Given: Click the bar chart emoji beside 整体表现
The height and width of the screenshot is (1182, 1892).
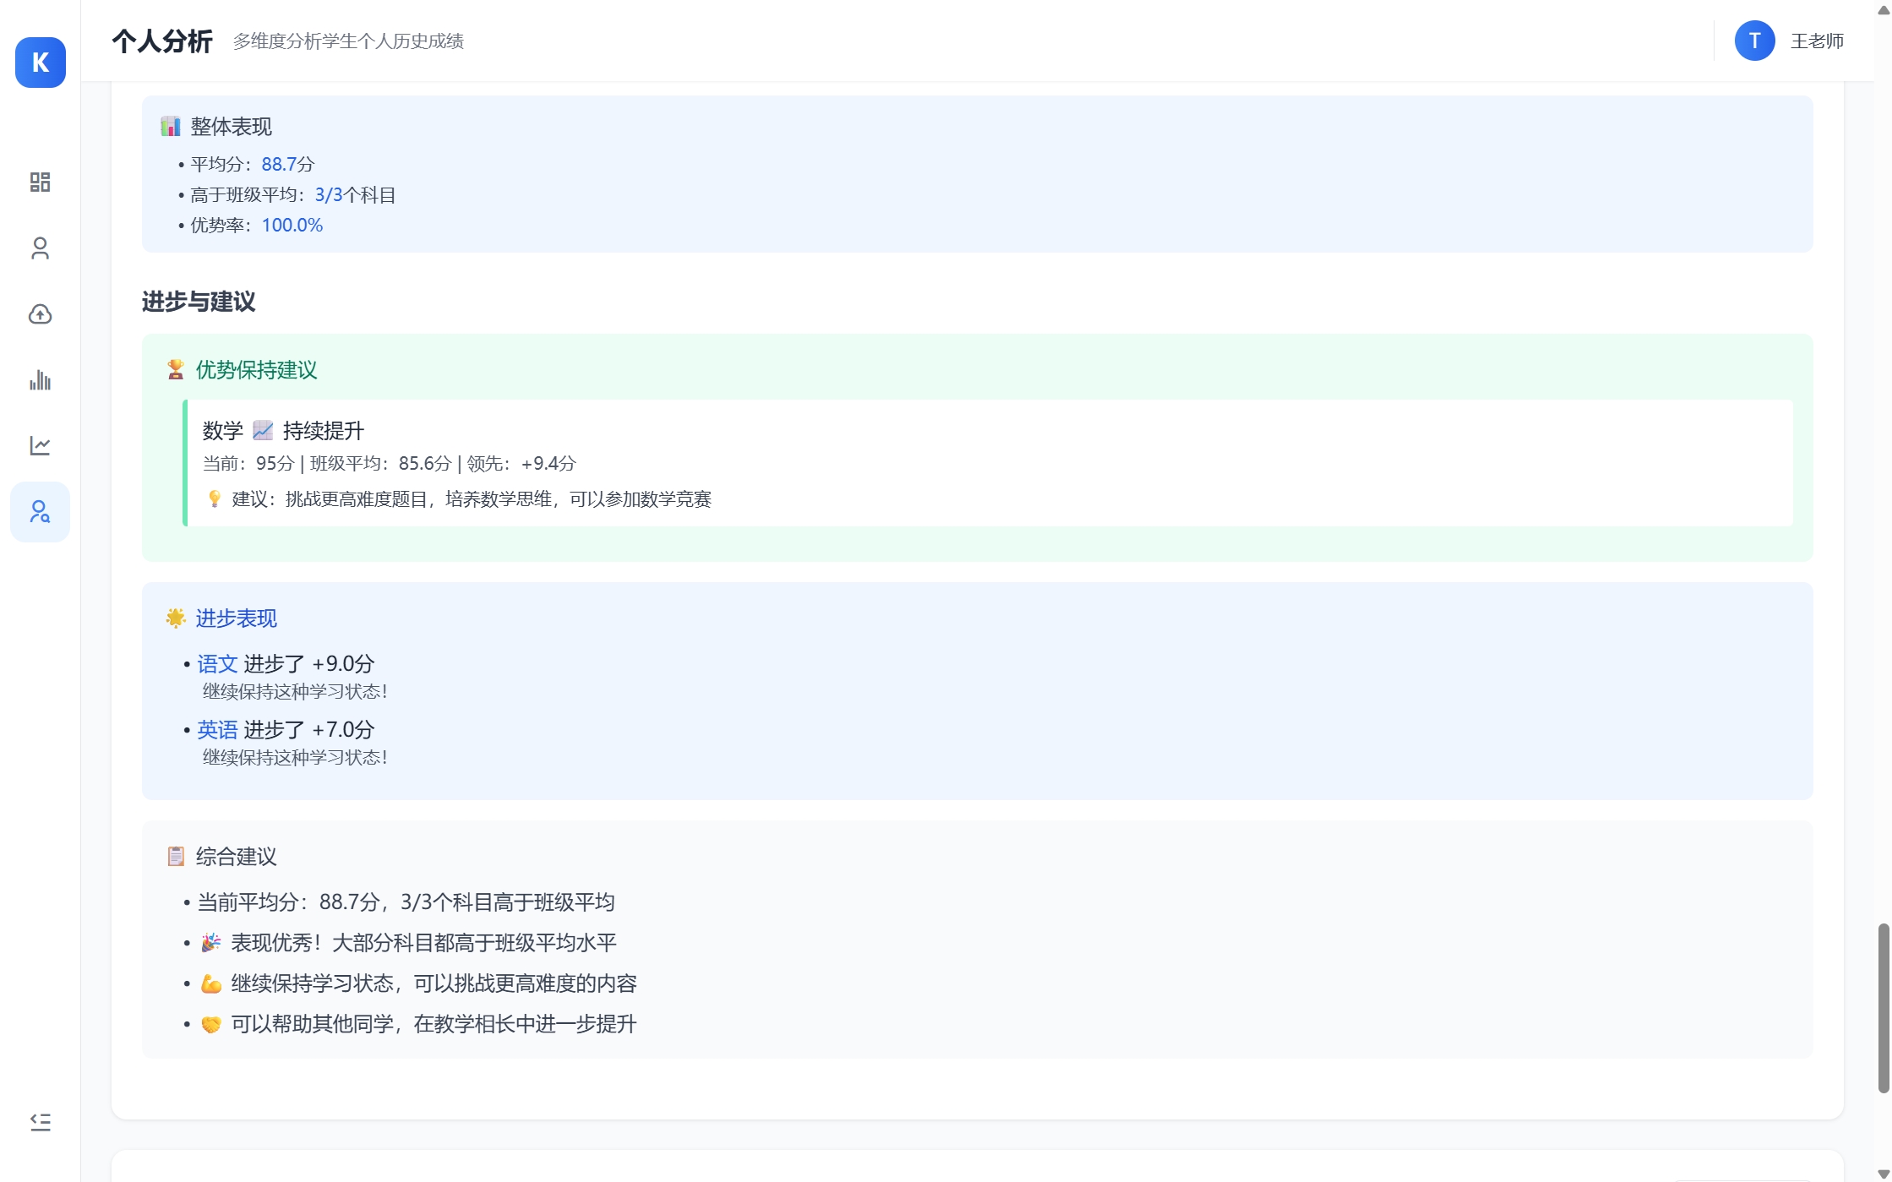Looking at the screenshot, I should click(x=172, y=125).
